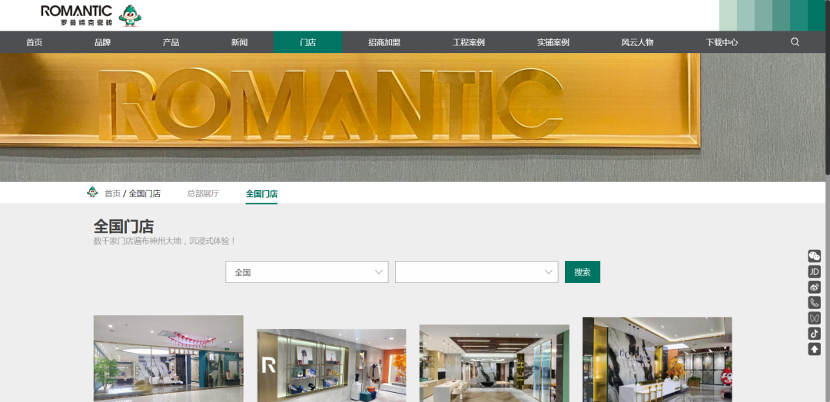830x402 pixels.
Task: Click the JD store sidebar icon
Action: (815, 272)
